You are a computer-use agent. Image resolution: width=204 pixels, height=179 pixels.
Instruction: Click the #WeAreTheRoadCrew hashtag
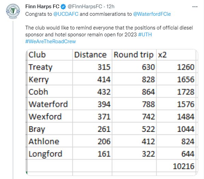pyautogui.click(x=51, y=41)
